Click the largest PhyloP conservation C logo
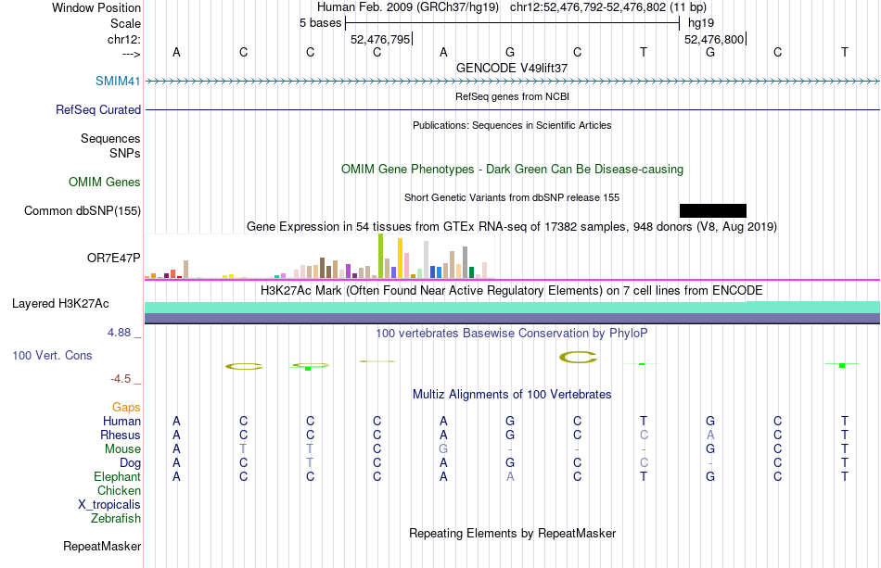Image resolution: width=881 pixels, height=568 pixels. [x=578, y=357]
